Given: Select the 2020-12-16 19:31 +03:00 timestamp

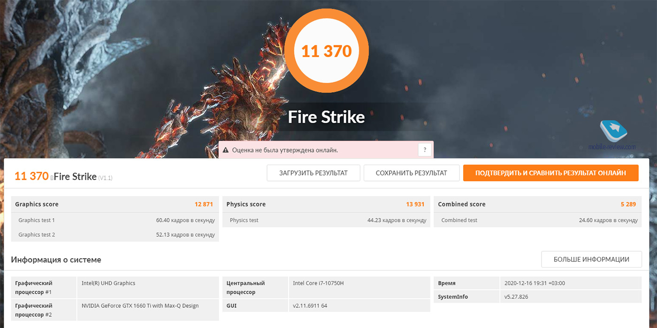Looking at the screenshot, I should [535, 283].
